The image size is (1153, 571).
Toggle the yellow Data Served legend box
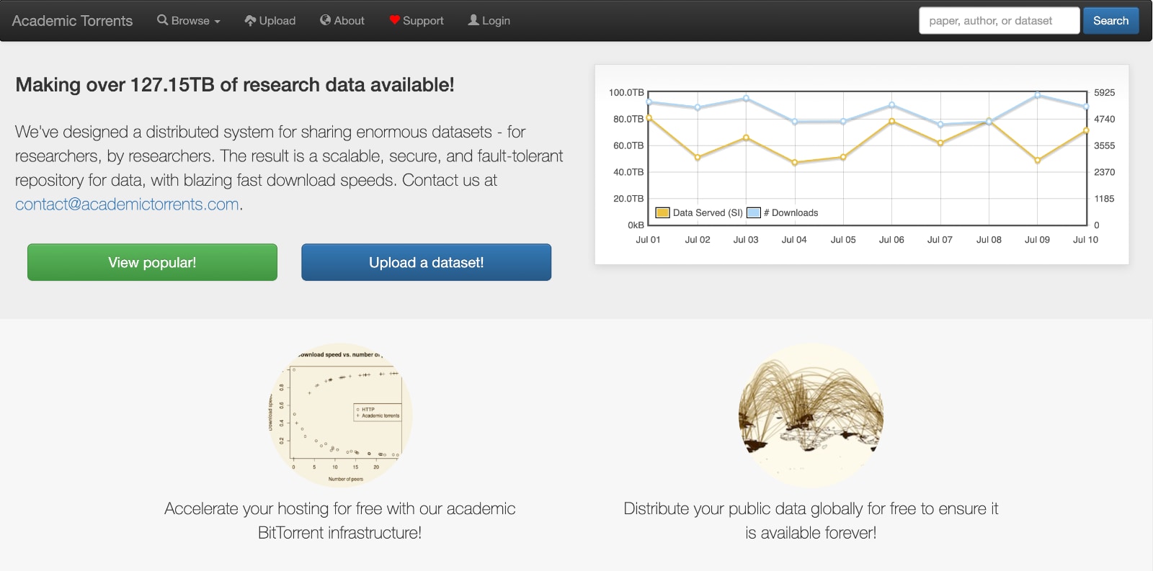(x=662, y=212)
